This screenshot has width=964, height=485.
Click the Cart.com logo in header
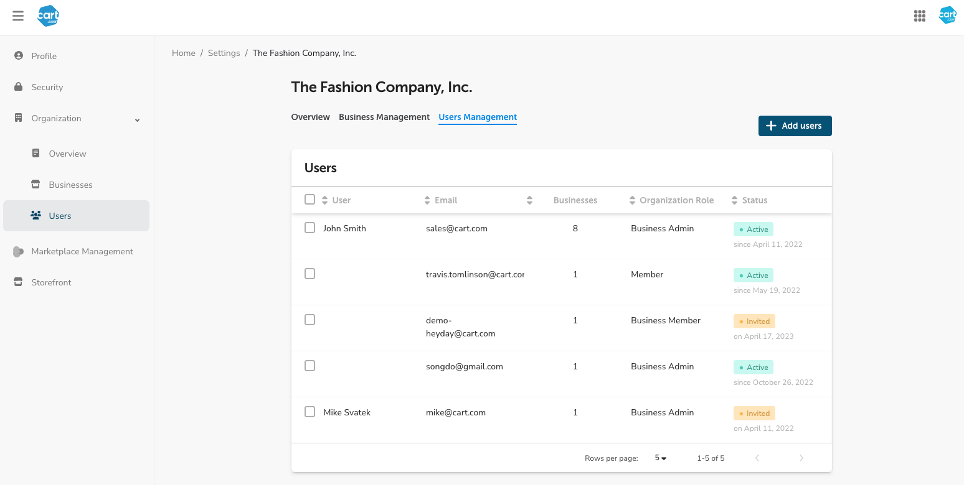click(x=49, y=16)
